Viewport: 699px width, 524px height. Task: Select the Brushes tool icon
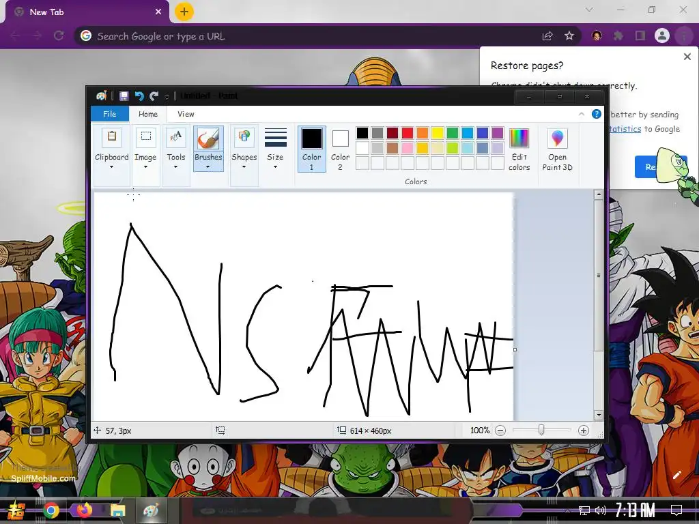[x=208, y=139]
